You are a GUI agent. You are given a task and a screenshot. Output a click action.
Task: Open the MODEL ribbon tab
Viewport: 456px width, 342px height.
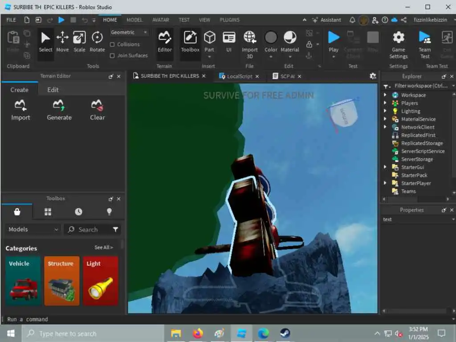(134, 20)
